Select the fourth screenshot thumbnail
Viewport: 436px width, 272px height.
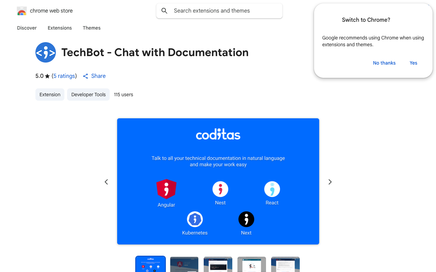(x=252, y=265)
